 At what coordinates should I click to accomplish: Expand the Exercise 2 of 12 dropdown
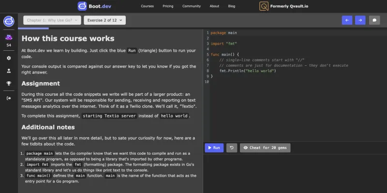tap(104, 20)
